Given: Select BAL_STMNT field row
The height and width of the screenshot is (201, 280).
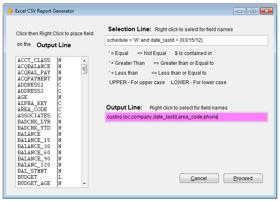Looking at the screenshot, I should click(x=49, y=171).
